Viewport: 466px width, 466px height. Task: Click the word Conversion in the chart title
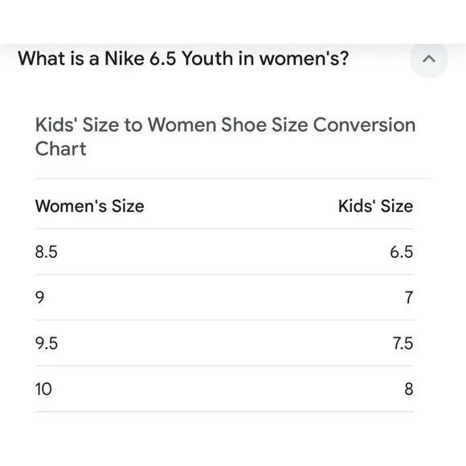pyautogui.click(x=364, y=125)
